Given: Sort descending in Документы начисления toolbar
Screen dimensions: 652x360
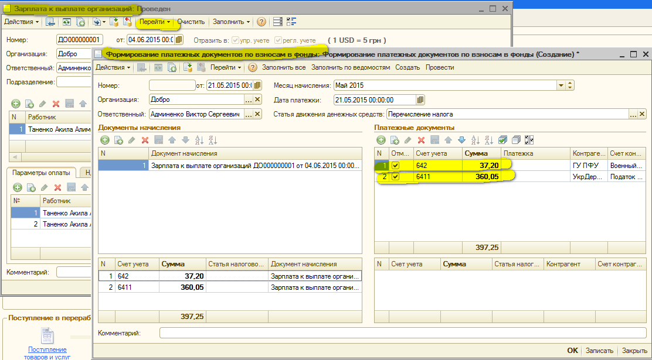Looking at the screenshot, I should [212, 140].
